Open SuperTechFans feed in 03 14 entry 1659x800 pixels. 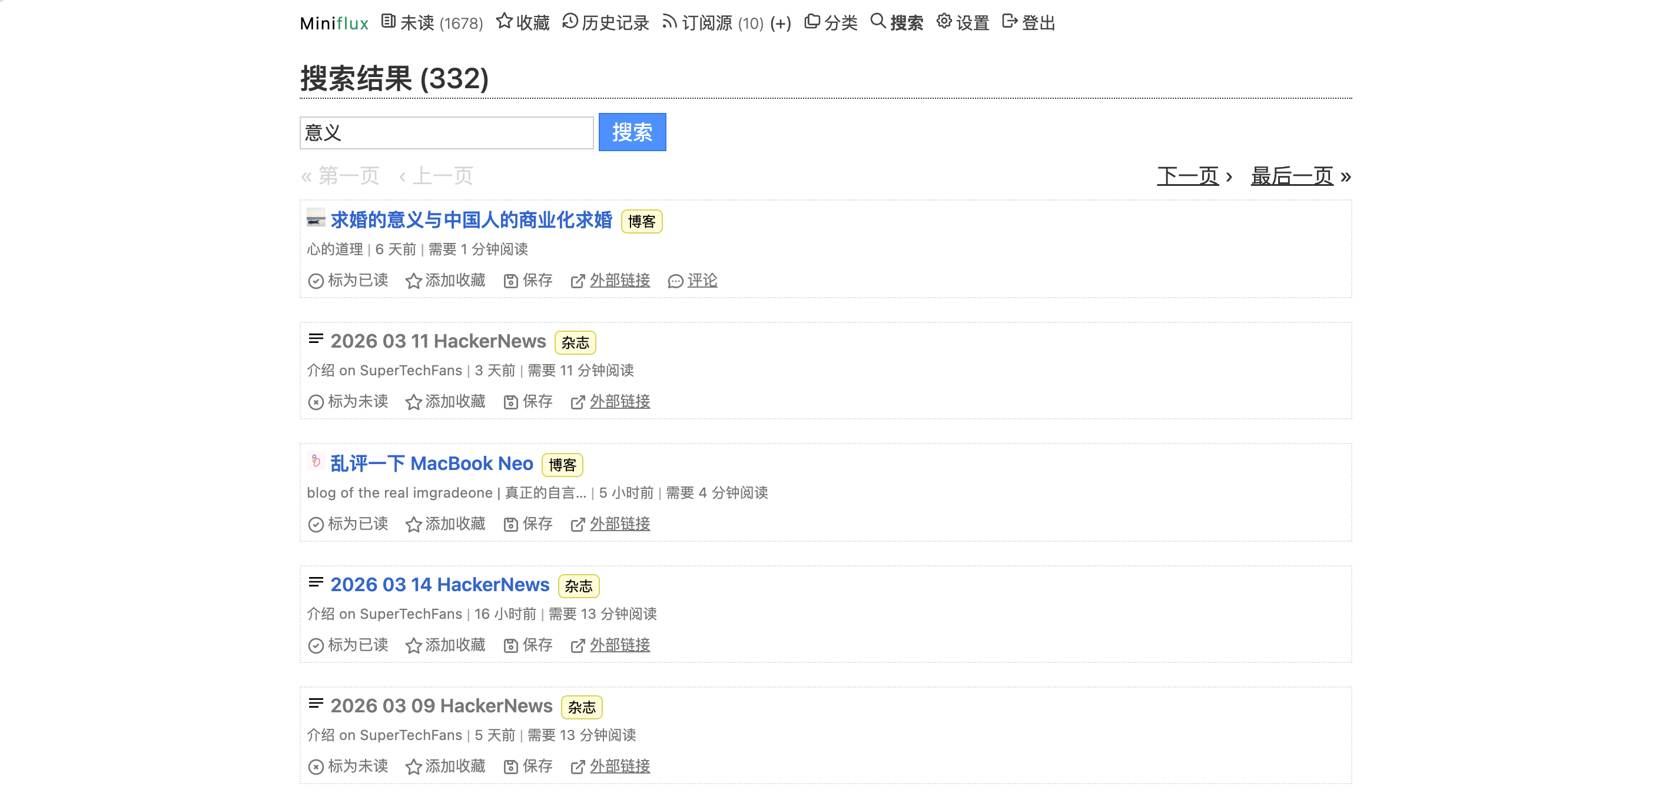[384, 614]
